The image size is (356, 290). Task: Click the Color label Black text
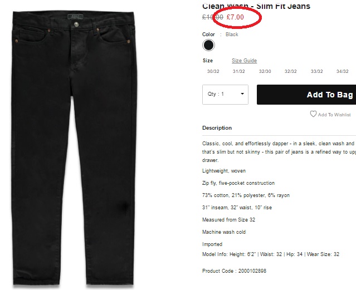point(232,35)
